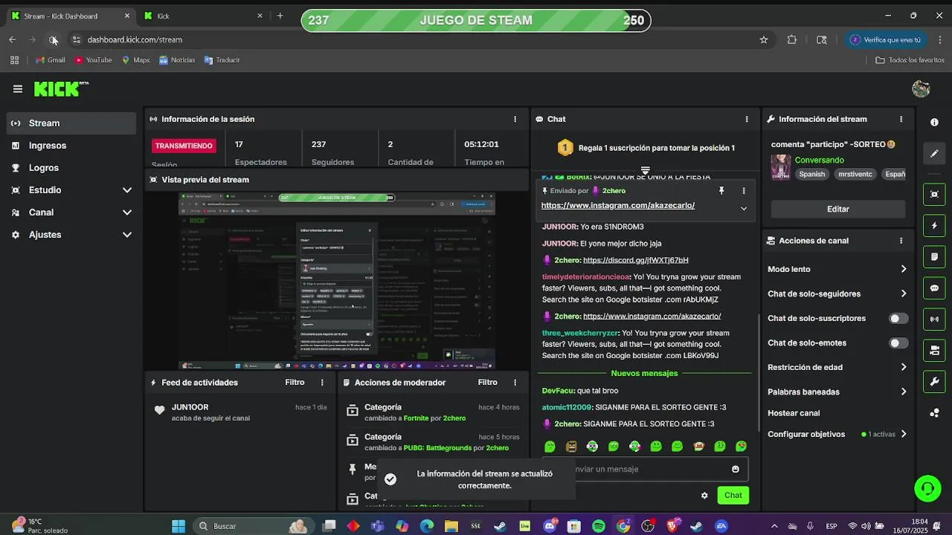The height and width of the screenshot is (535, 952).
Task: Open browser extensions puzzle icon
Action: tap(792, 39)
